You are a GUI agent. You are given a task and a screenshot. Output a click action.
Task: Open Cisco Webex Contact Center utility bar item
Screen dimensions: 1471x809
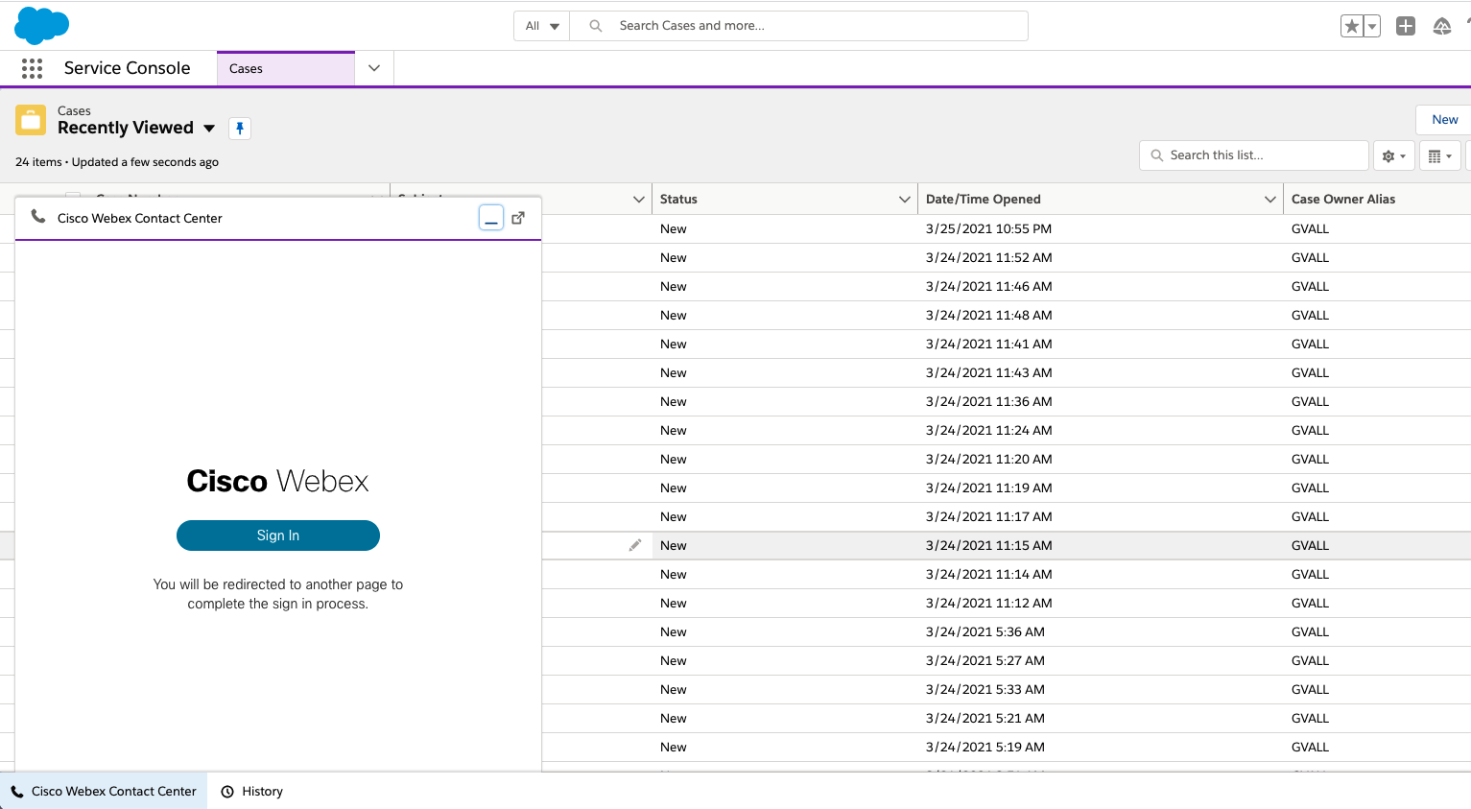[x=104, y=792]
